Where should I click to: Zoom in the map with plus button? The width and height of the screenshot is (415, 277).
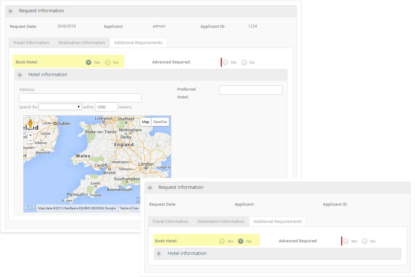coord(30,135)
